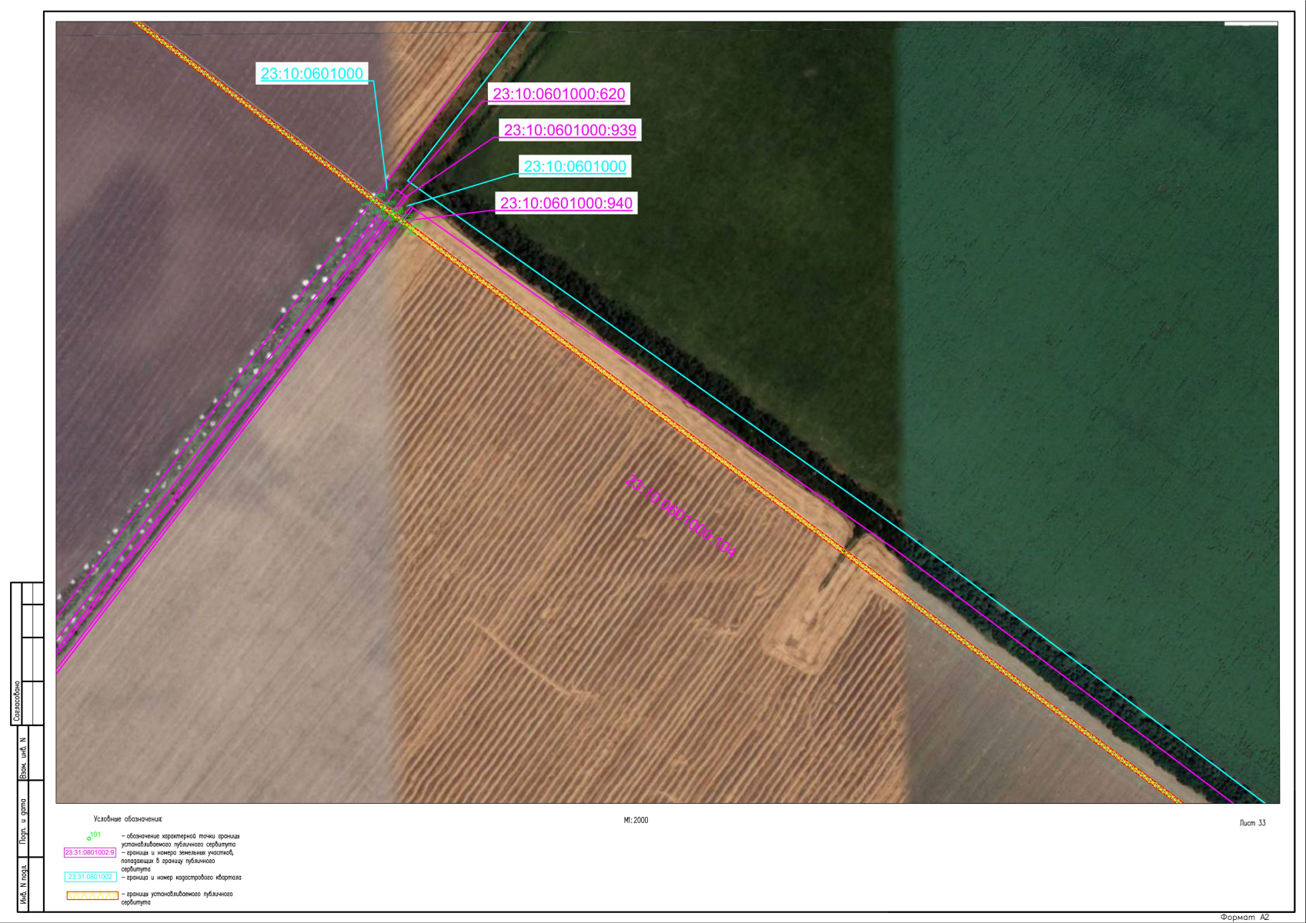Select the 'Взам. инв. N' stamp cell
This screenshot has height=923, width=1306.
(x=23, y=757)
